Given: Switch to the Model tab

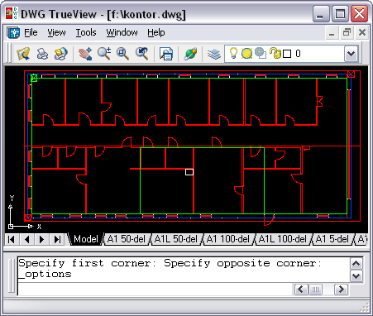Looking at the screenshot, I should pos(85,239).
